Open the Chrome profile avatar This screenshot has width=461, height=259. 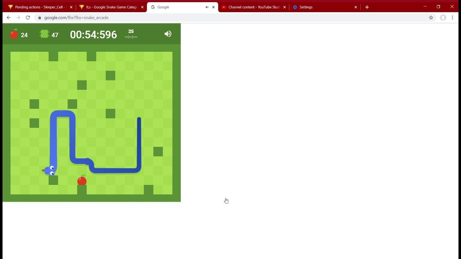pos(443,18)
